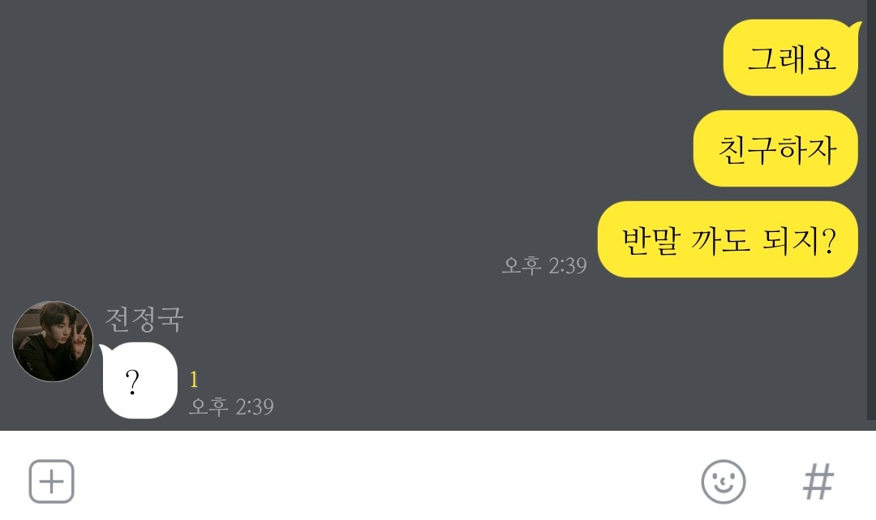Tap the sender name 전정국

click(x=144, y=320)
